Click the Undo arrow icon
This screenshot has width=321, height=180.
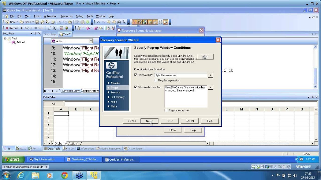[x=98, y=22]
